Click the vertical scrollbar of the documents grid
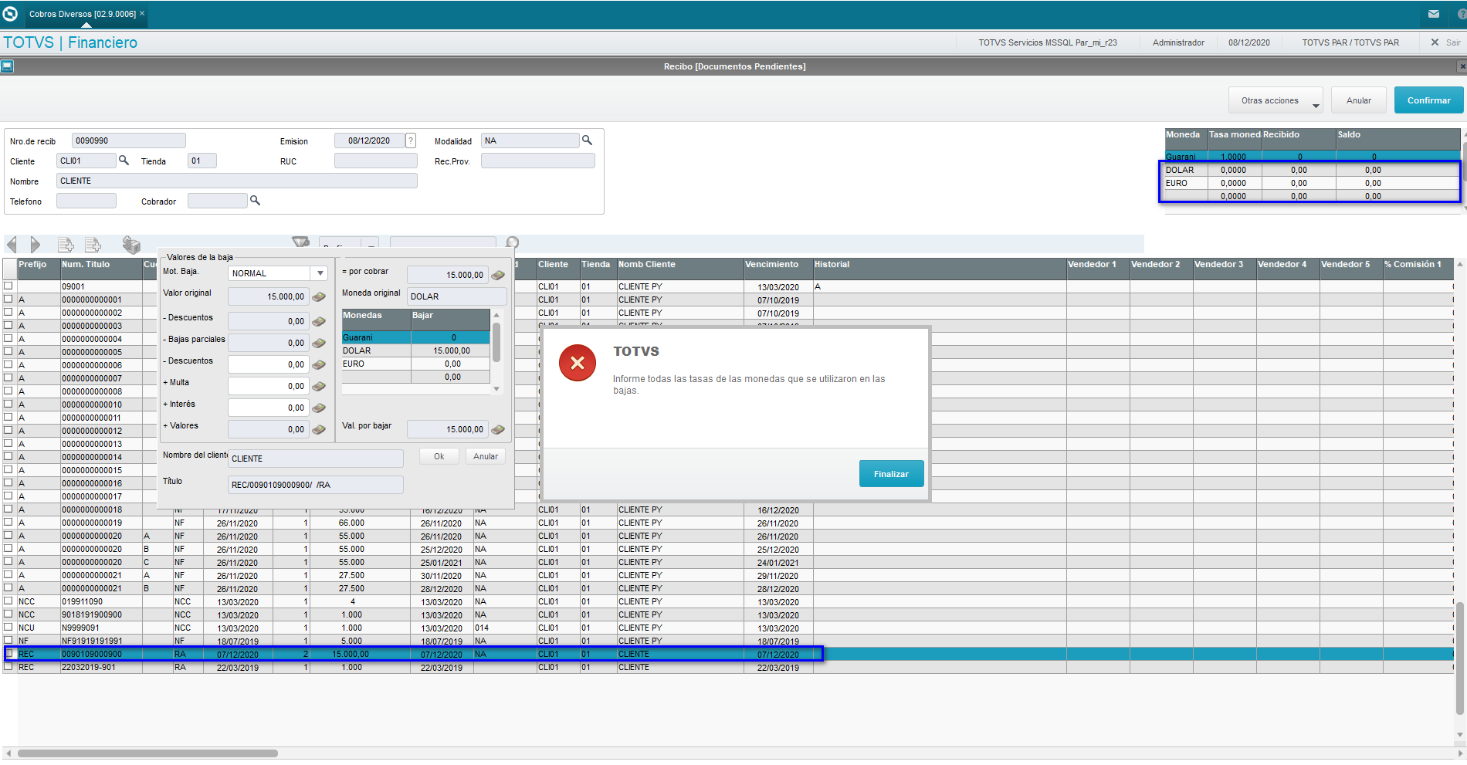The image size is (1467, 765). coord(1460,658)
